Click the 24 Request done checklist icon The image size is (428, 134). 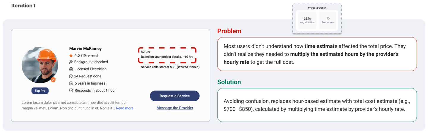click(x=71, y=76)
